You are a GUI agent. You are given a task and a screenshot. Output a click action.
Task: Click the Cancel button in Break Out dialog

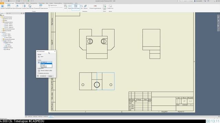coord(50,76)
